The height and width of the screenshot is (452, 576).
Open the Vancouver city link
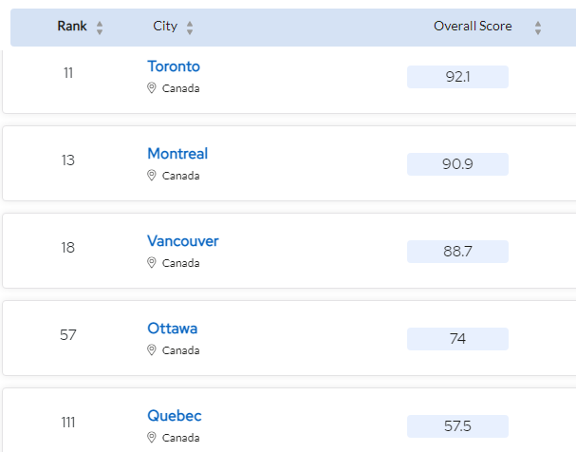click(x=183, y=241)
